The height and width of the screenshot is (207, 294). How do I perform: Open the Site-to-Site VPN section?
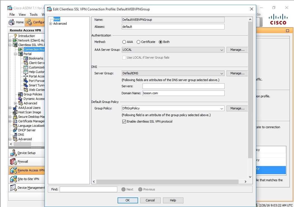pos(27,179)
